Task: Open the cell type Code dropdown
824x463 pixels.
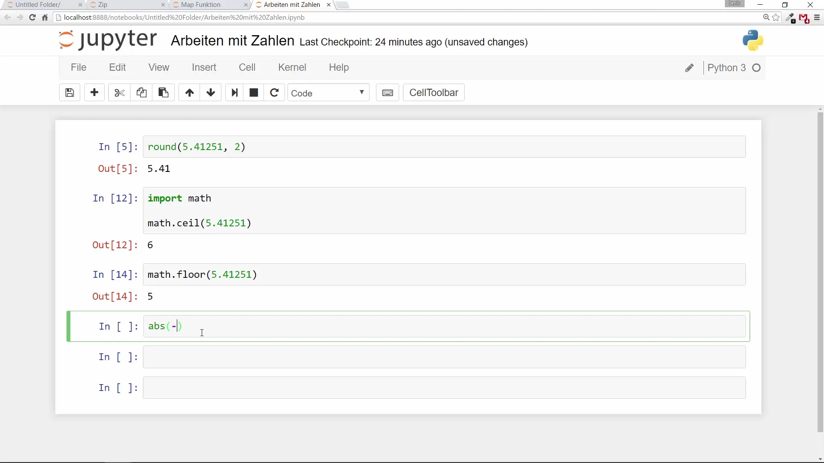Action: pyautogui.click(x=328, y=93)
